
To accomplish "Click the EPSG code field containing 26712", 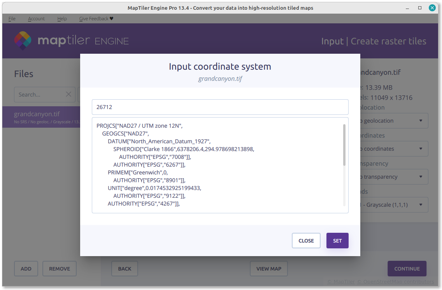I will tap(220, 107).
